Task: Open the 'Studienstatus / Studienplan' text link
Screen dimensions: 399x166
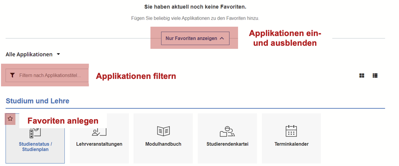Action: (35, 147)
